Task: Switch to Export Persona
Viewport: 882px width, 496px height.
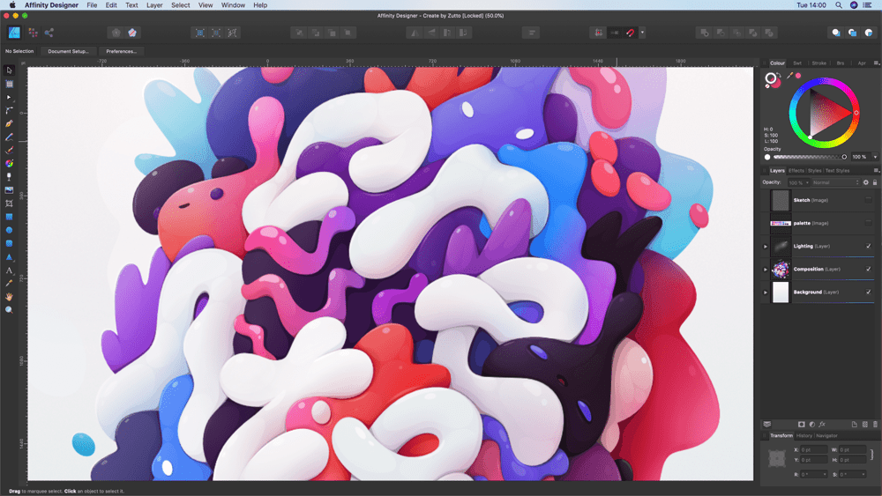Action: [x=49, y=33]
